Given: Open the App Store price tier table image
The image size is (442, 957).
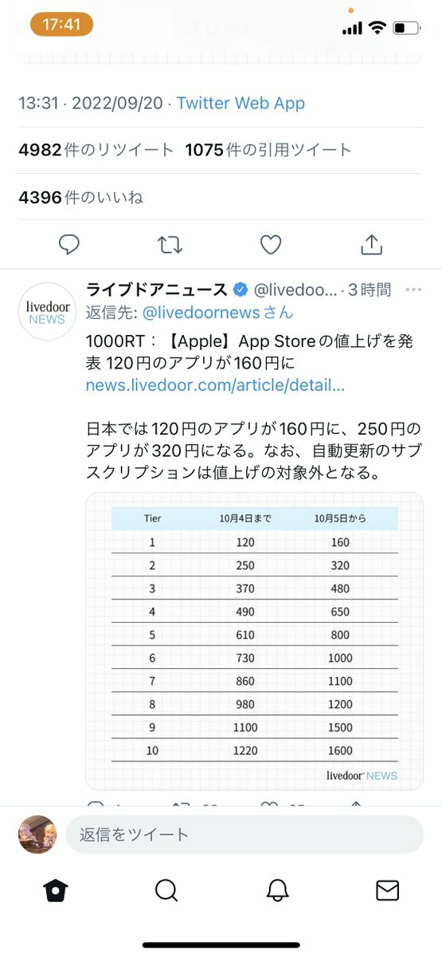Looking at the screenshot, I should tap(254, 641).
